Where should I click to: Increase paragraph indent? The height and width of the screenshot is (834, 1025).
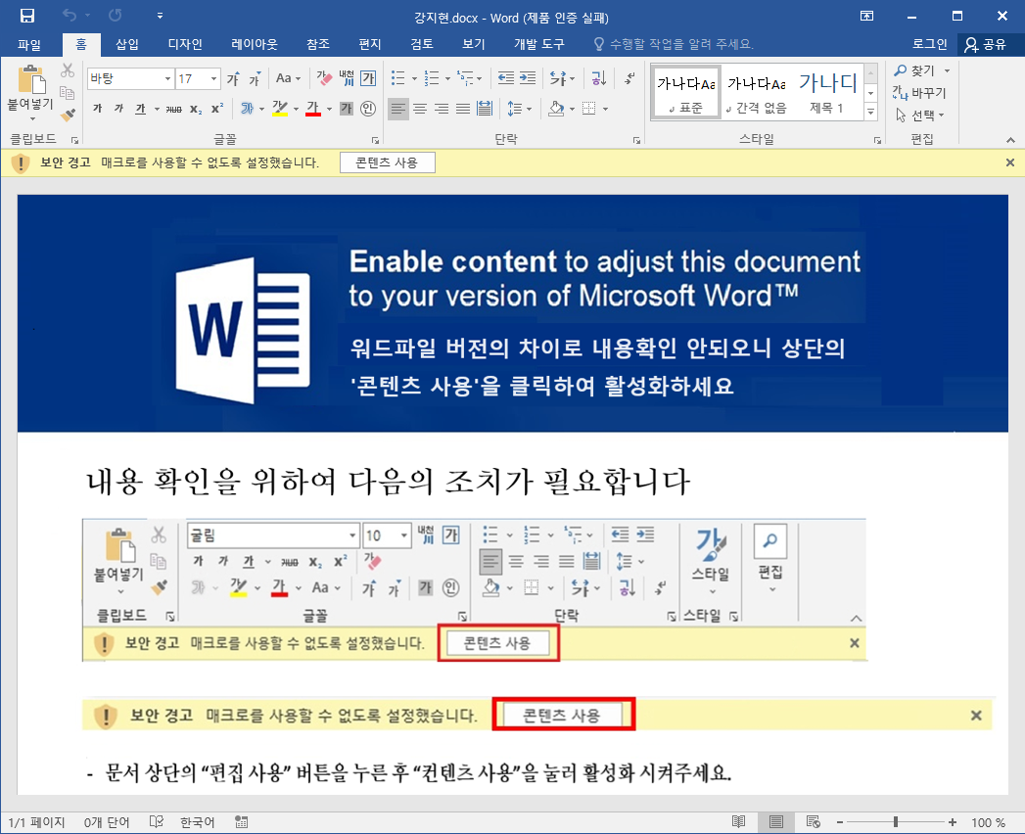[x=528, y=78]
